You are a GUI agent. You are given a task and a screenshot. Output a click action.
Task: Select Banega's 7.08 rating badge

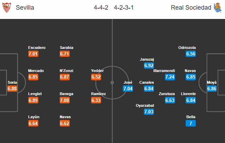65,100
